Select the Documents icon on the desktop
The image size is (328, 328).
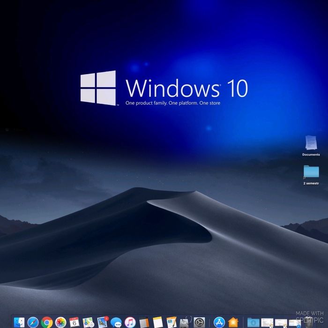[x=311, y=146]
